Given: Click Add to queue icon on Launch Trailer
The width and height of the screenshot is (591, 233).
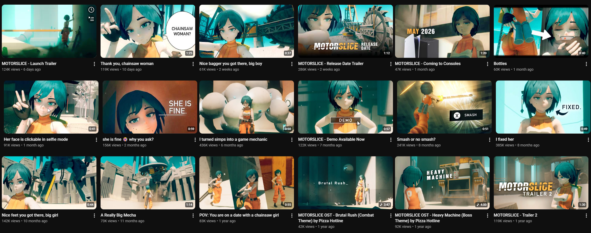Looking at the screenshot, I should [91, 19].
